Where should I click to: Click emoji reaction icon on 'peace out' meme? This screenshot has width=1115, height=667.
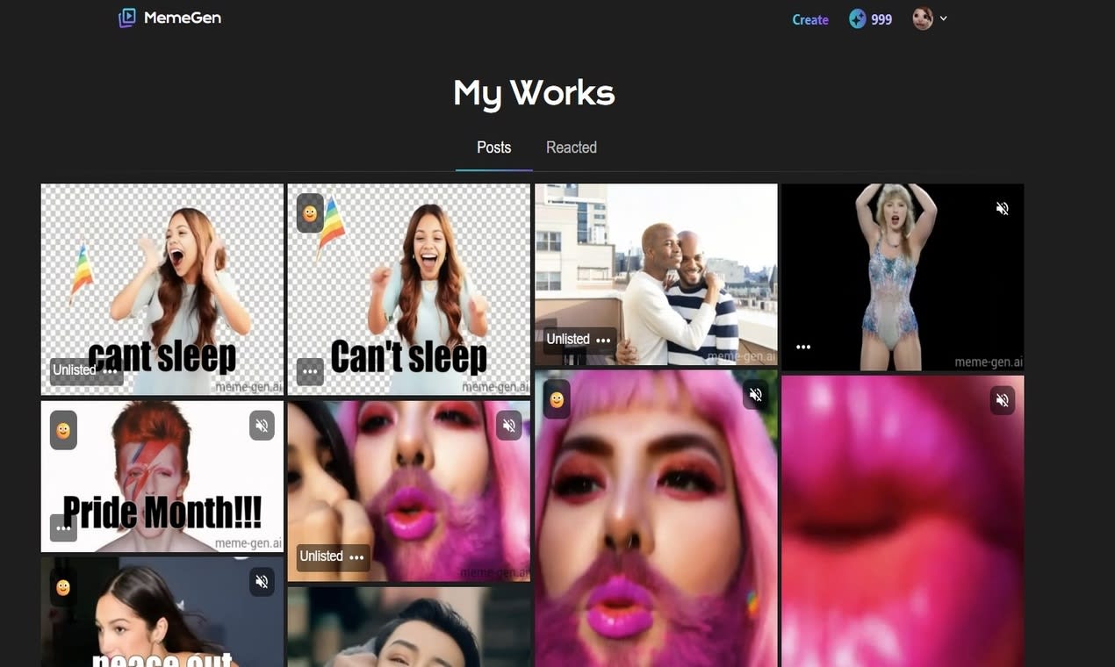tap(63, 587)
